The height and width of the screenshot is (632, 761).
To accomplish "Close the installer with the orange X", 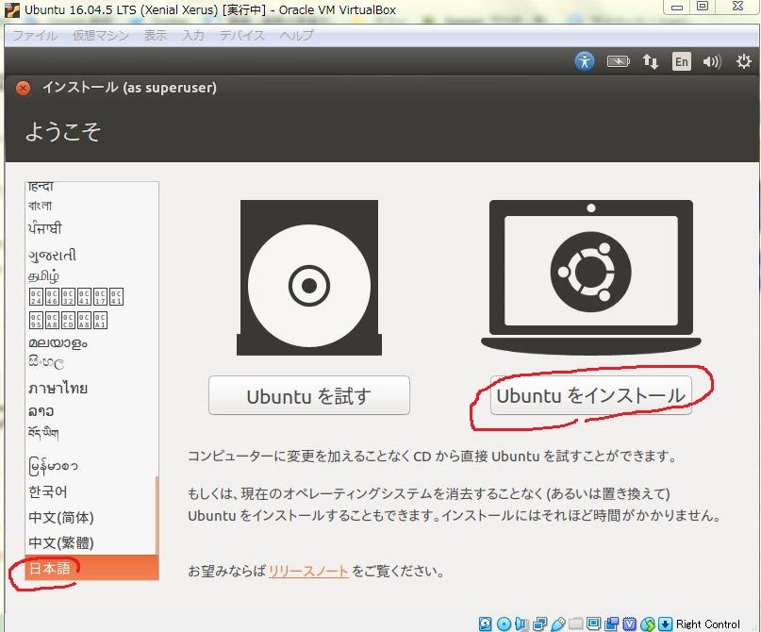I will [x=23, y=88].
